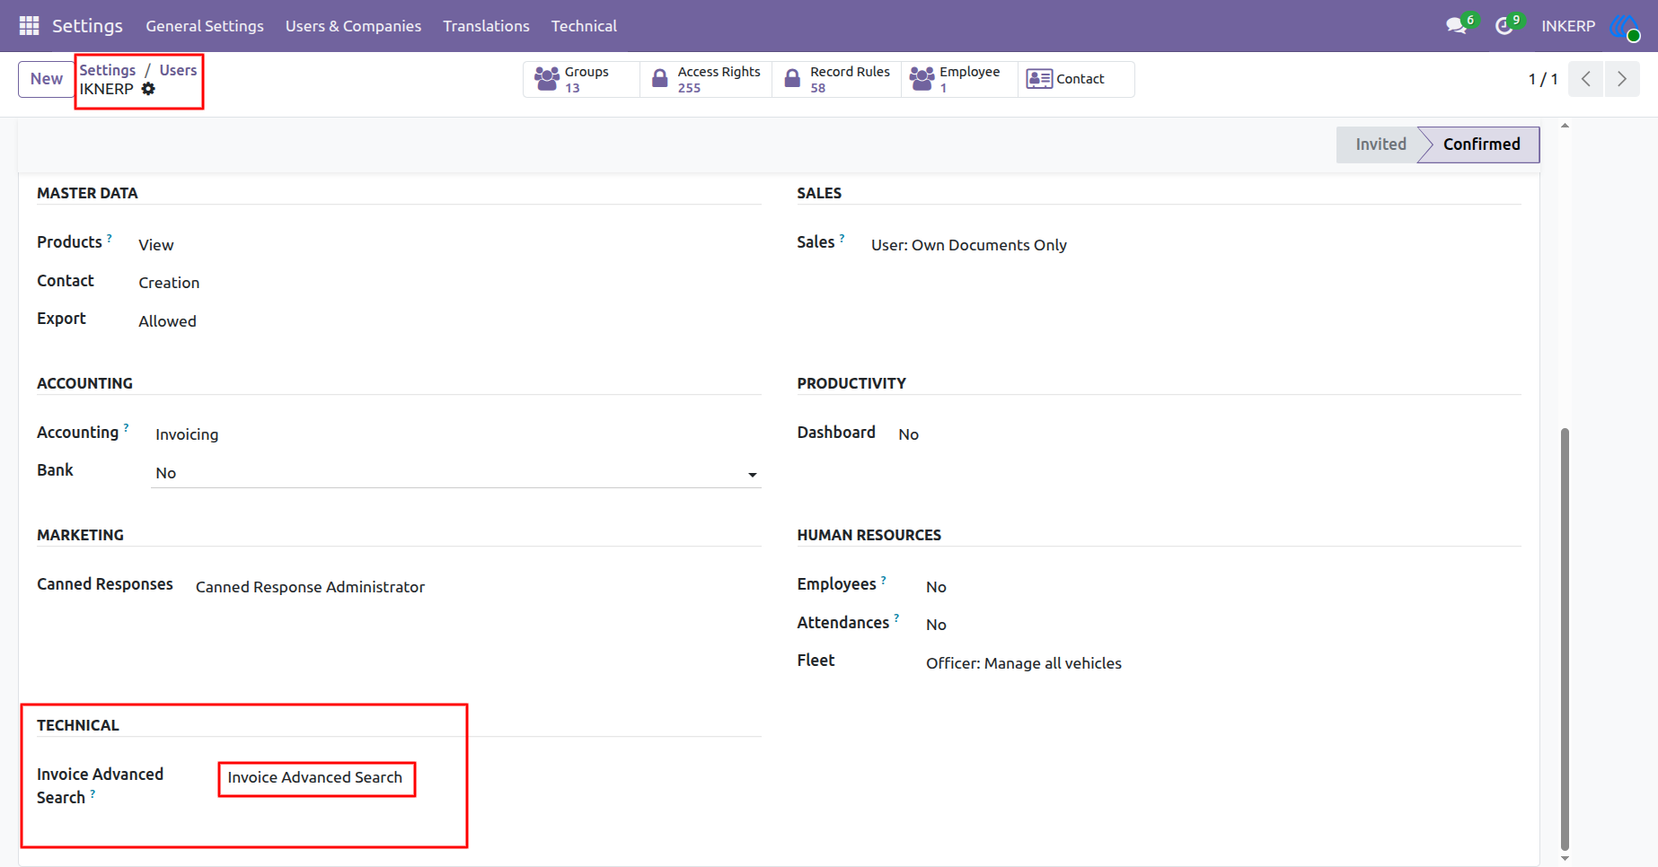Click Invoice Advanced Search field value
The height and width of the screenshot is (867, 1658).
point(315,777)
